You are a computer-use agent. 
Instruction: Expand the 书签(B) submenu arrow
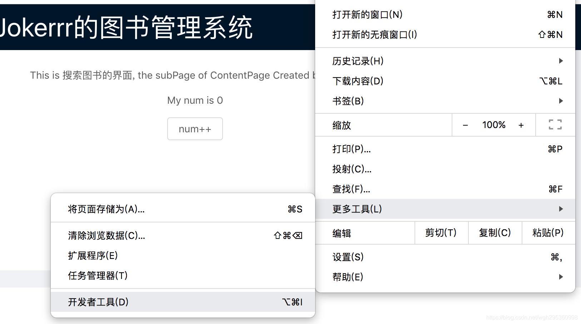click(x=561, y=101)
